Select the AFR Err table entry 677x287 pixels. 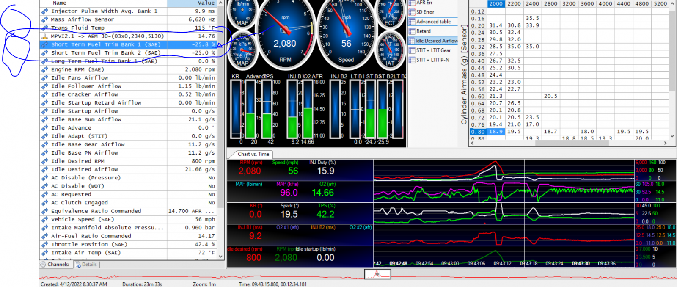tap(424, 3)
